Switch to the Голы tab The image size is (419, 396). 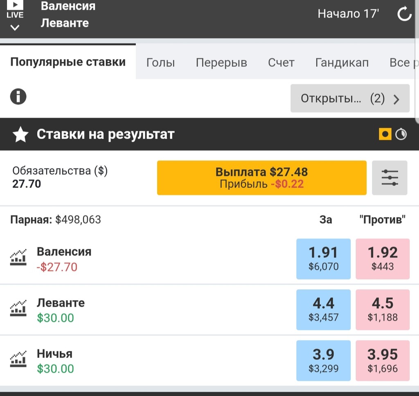160,63
